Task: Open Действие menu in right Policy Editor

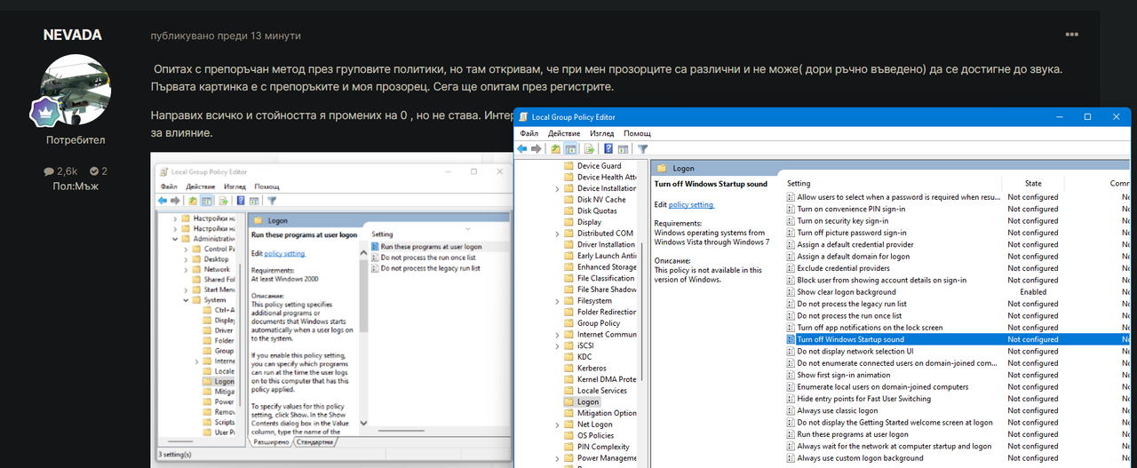Action: click(564, 133)
